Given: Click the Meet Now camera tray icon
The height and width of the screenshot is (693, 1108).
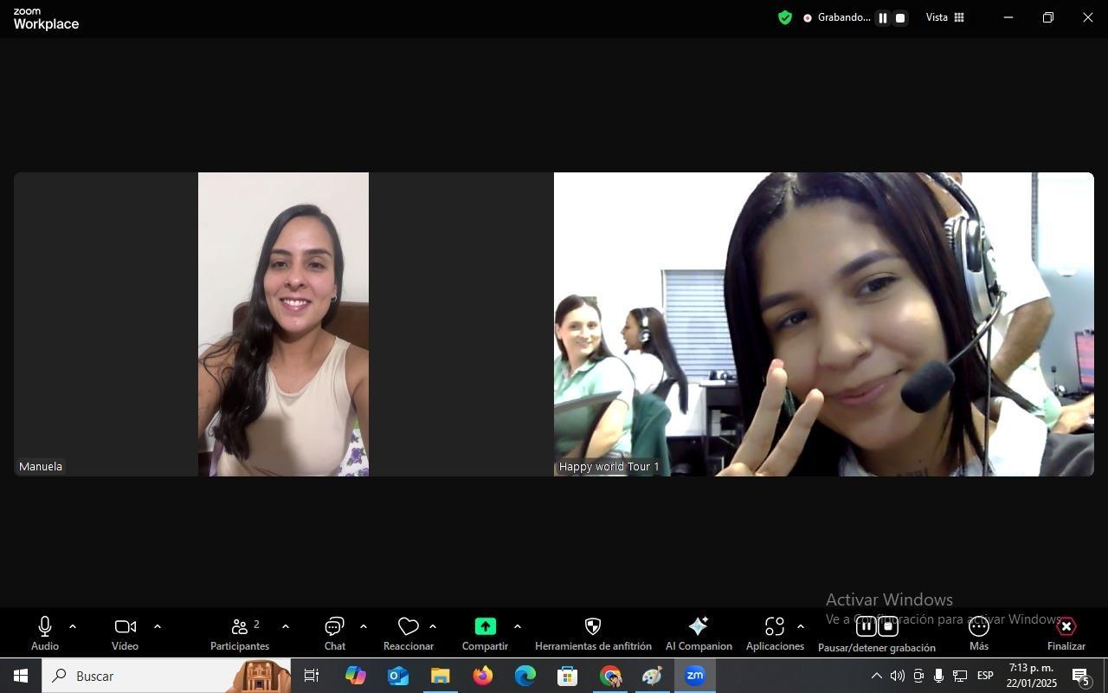Looking at the screenshot, I should click(918, 676).
